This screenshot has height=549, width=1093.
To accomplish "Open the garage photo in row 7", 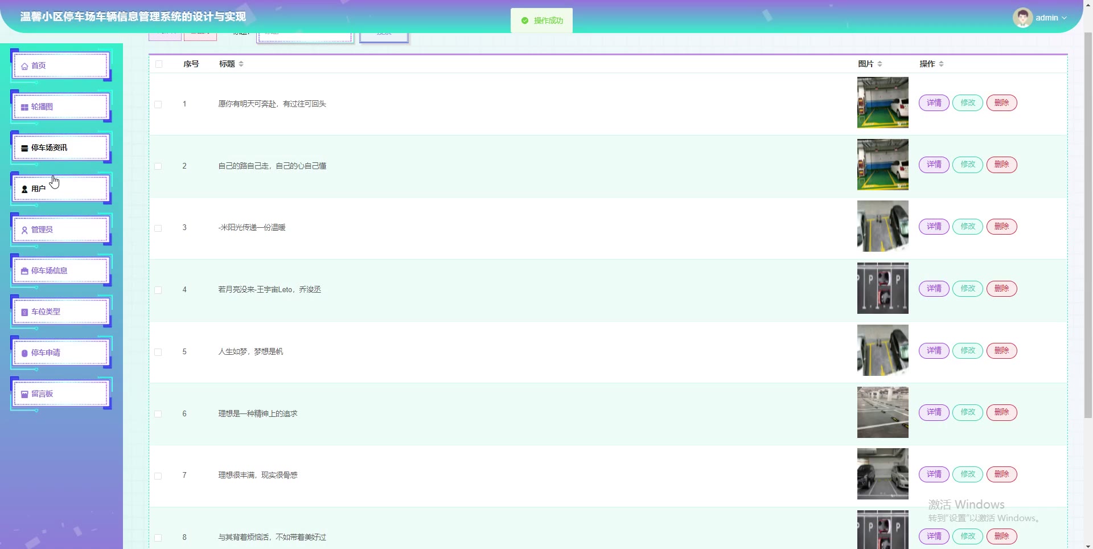I will [883, 474].
